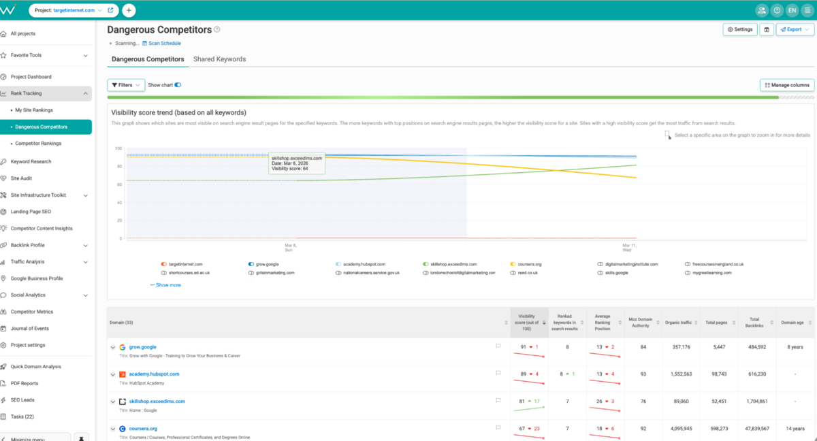Image resolution: width=817 pixels, height=441 pixels.
Task: Click the Coursera favicon in coursera.org row
Action: [x=123, y=429]
